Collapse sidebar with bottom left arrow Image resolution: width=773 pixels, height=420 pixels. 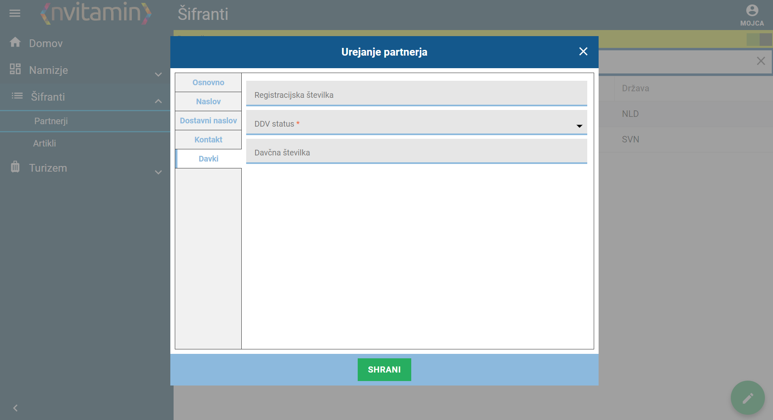pyautogui.click(x=15, y=408)
